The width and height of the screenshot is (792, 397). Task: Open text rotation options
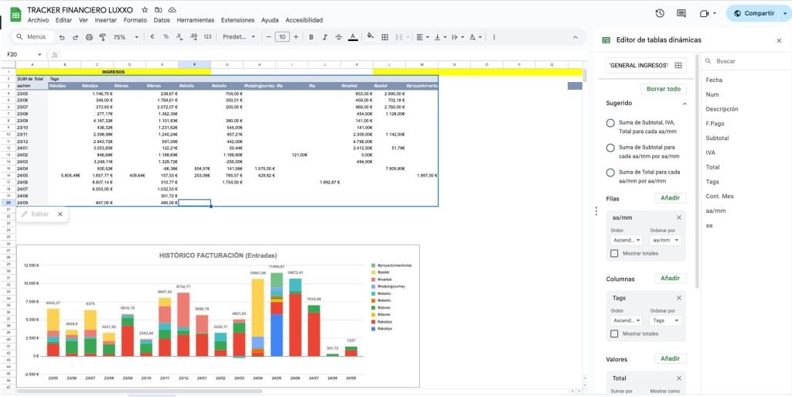coord(476,37)
